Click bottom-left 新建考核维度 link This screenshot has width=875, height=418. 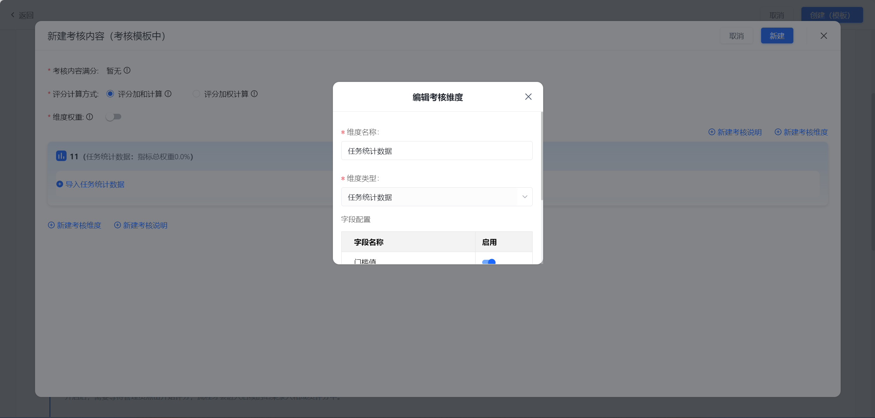tap(74, 225)
